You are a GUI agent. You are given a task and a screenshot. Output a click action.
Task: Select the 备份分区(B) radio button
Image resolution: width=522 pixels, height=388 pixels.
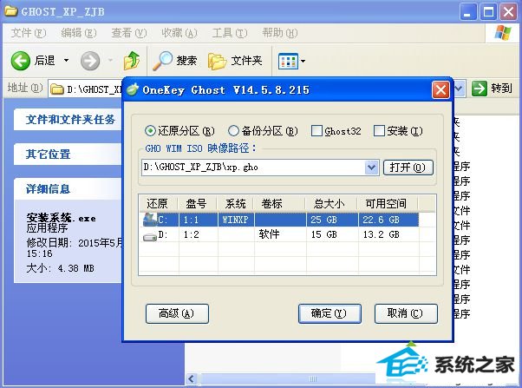(x=233, y=131)
